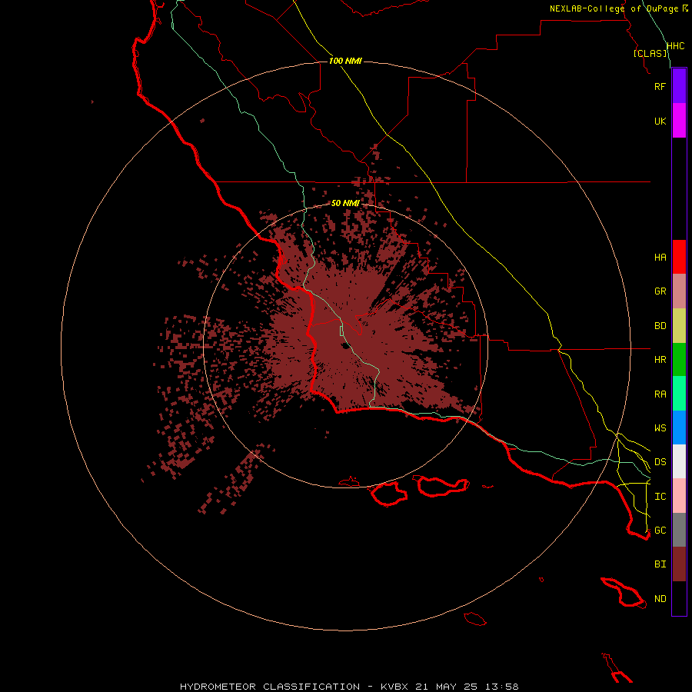Click the 50 NMI range ring label
This screenshot has width=692, height=692.
click(x=345, y=203)
